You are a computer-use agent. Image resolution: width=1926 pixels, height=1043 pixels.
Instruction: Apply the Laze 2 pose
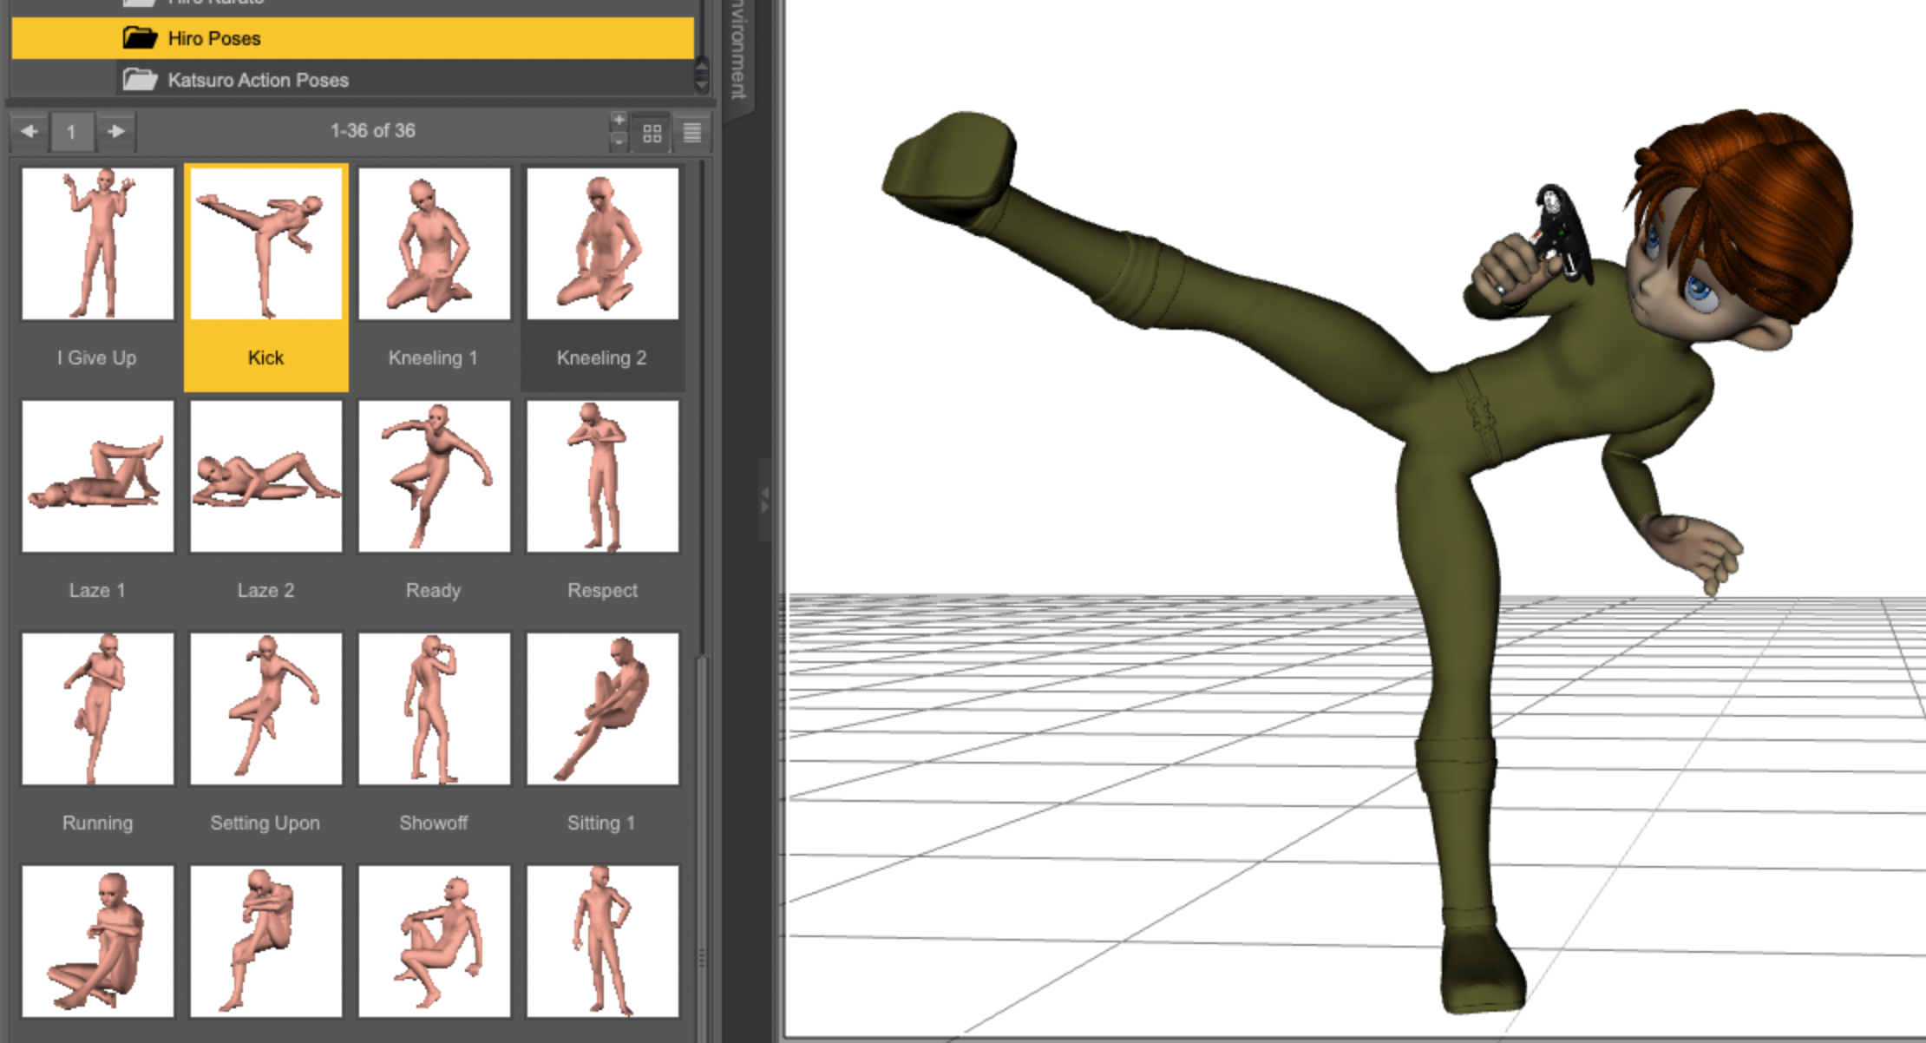tap(265, 476)
